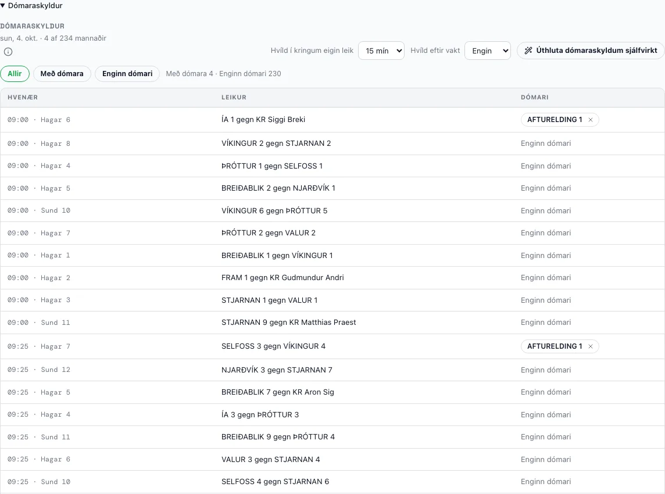Assign referee to BREIÐABLIK 1 gegn VÍKINGUR 1
The image size is (665, 494).
coord(545,256)
